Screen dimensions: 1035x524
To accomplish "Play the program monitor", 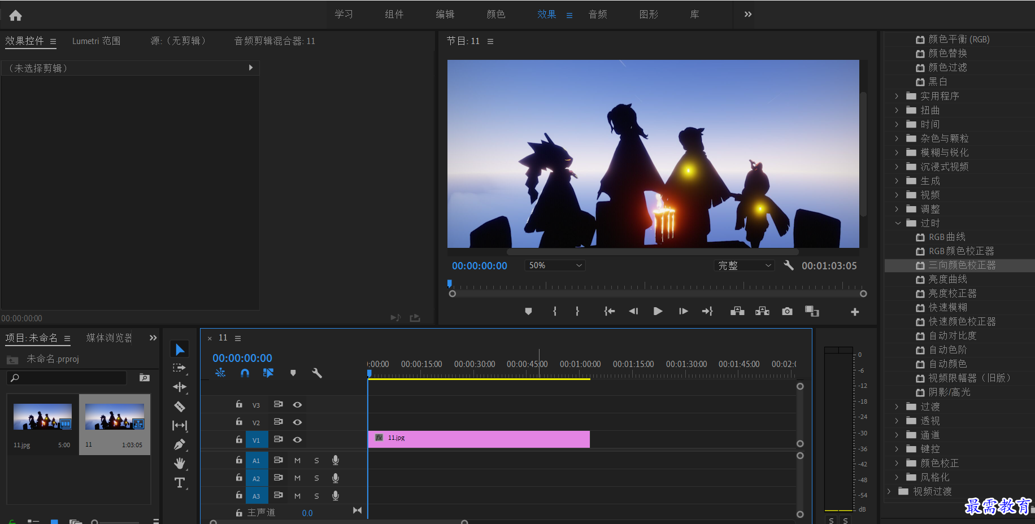I will click(658, 311).
